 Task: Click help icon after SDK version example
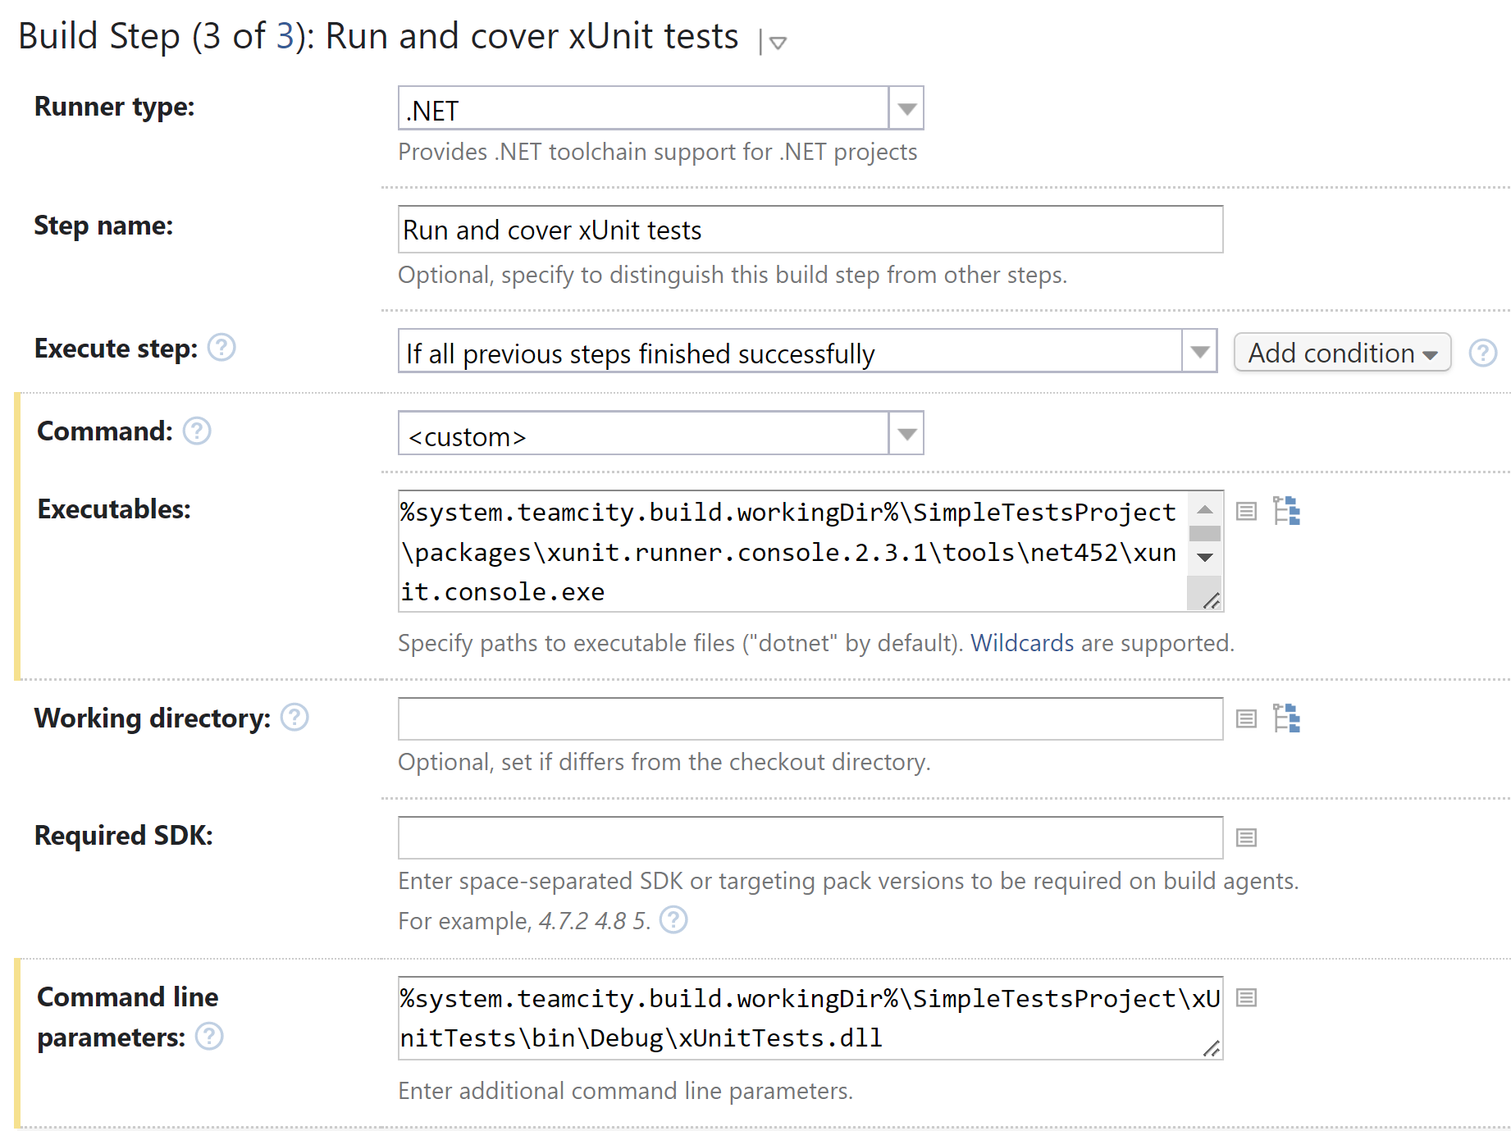673,920
